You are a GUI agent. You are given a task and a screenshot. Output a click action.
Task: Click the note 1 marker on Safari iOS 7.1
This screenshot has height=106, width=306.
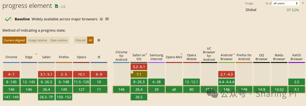point(132,72)
